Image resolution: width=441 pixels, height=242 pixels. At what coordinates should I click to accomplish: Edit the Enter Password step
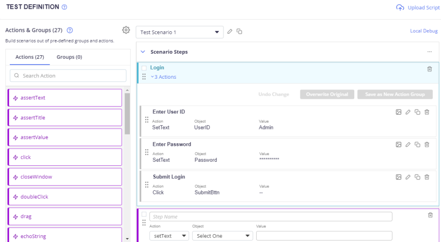408,145
